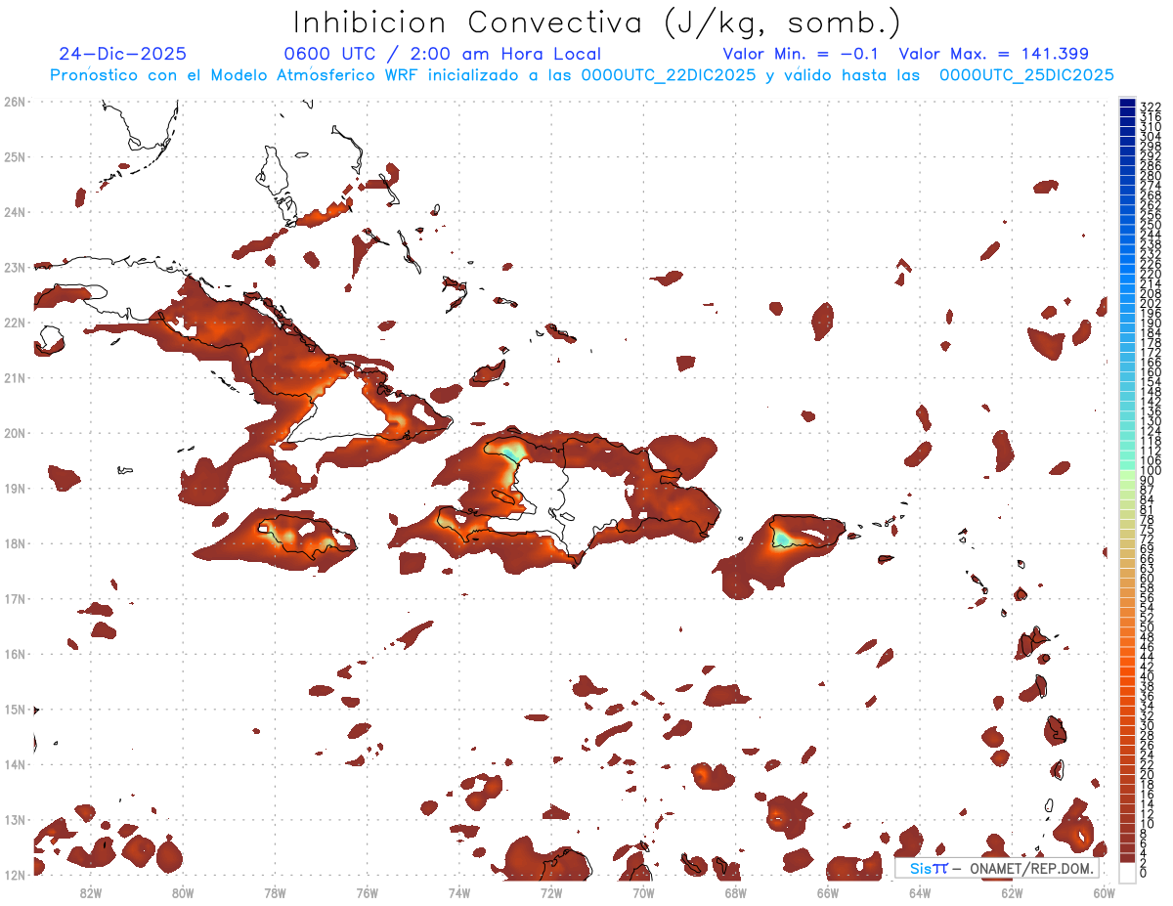Click the 82W longitude label
Screen dimensions: 1173x906
91,891
